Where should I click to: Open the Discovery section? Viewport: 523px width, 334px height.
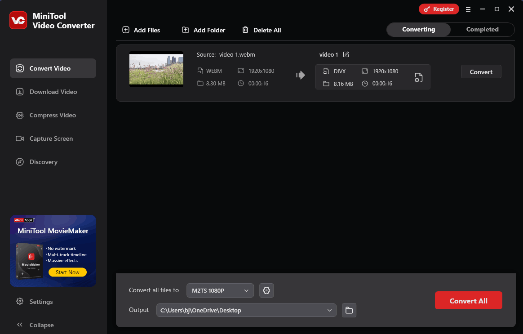(53, 162)
